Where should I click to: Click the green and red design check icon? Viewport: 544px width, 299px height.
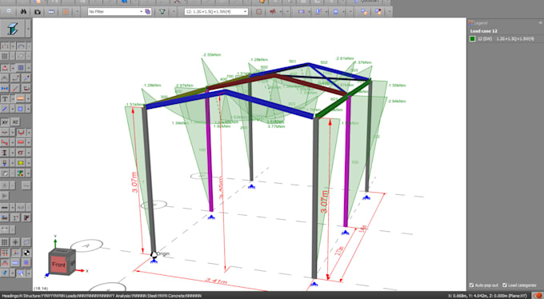pyautogui.click(x=21, y=173)
